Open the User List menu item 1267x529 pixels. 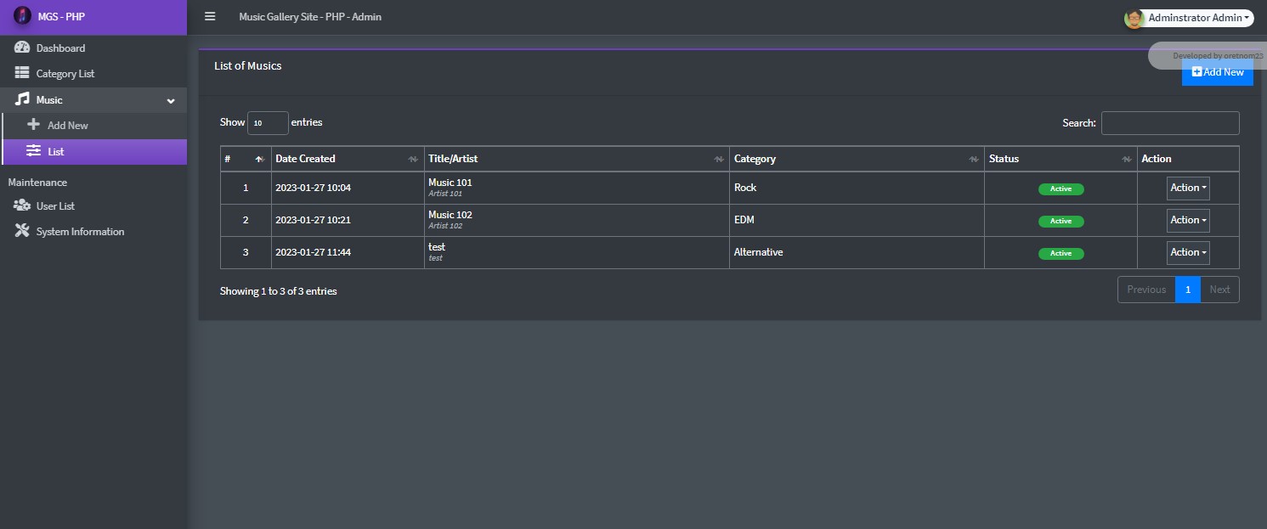click(93, 206)
